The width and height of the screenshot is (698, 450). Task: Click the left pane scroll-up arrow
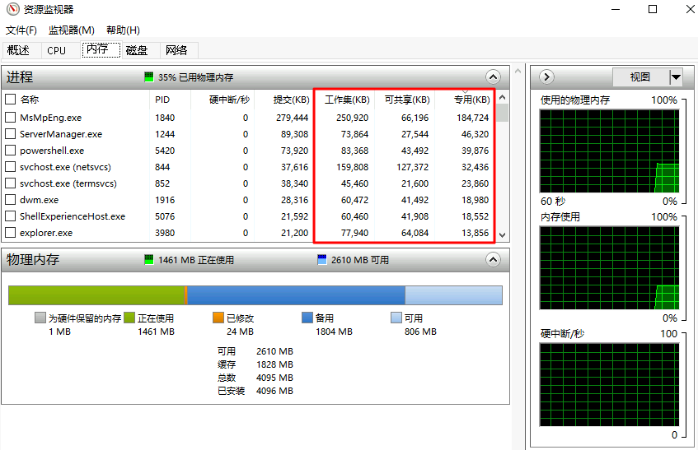coord(518,71)
